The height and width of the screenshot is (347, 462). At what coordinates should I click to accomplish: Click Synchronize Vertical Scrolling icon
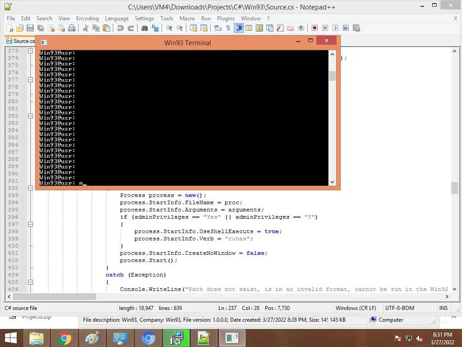click(193, 28)
